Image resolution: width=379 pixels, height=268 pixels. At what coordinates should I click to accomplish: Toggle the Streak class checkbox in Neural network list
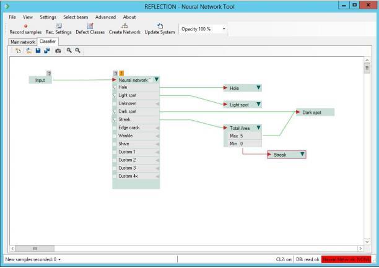pyautogui.click(x=115, y=119)
